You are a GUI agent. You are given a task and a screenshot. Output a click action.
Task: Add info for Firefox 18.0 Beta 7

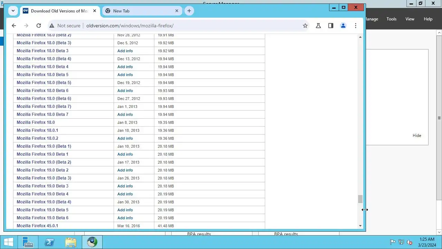click(x=125, y=114)
